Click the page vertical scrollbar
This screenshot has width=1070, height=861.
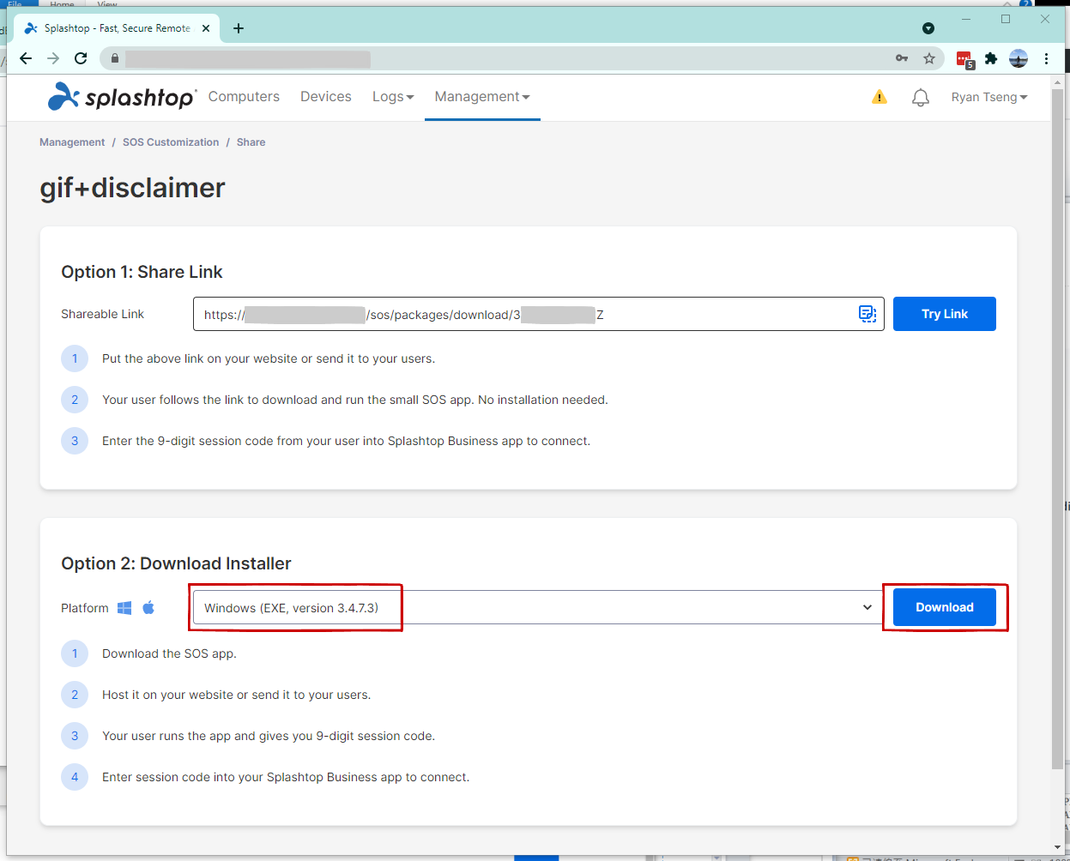pyautogui.click(x=1056, y=429)
